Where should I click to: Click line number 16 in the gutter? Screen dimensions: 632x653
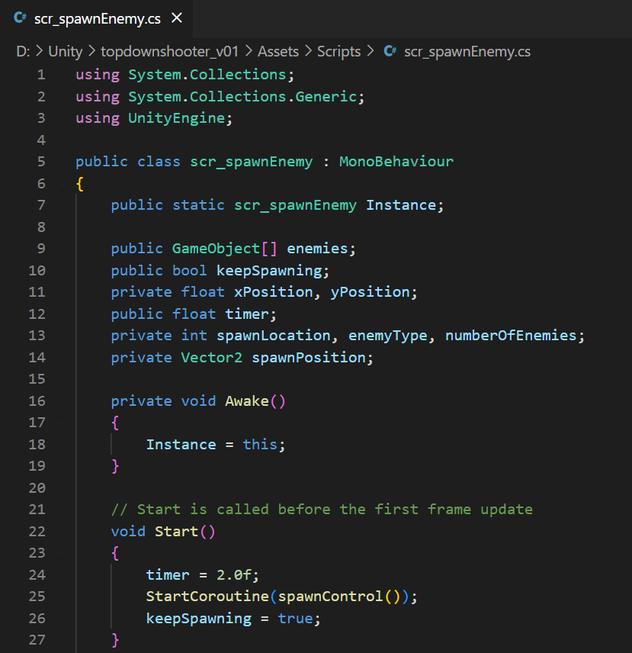point(37,401)
